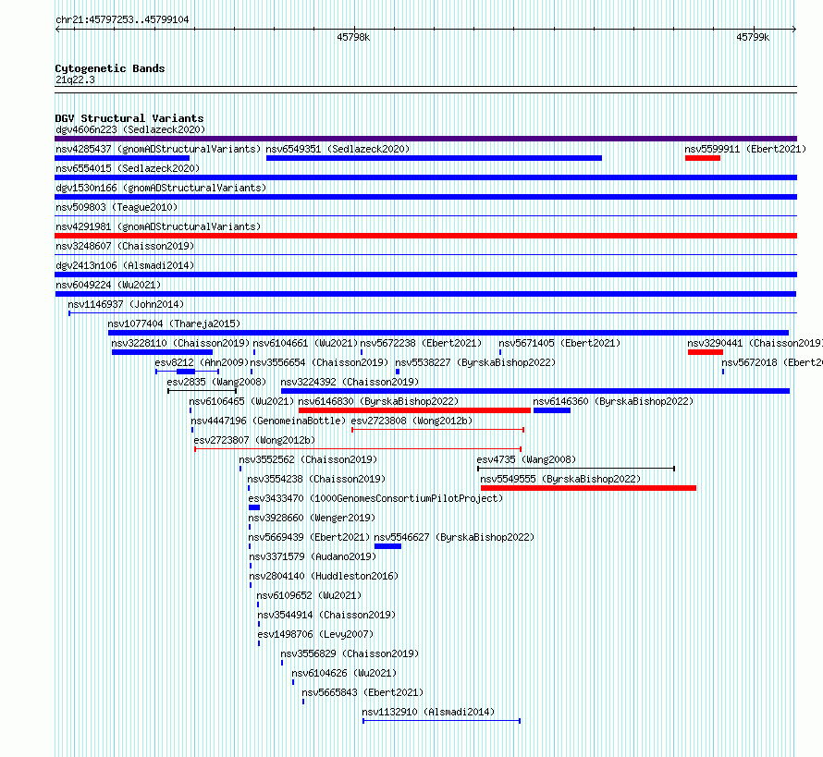
Task: Click nsv5671405 (Ebert2021) label
Action: [559, 343]
